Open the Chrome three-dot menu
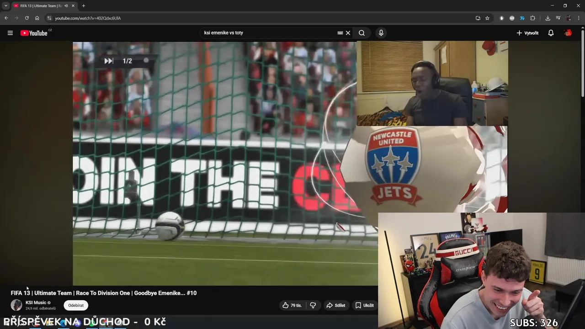The height and width of the screenshot is (329, 585). (x=579, y=18)
